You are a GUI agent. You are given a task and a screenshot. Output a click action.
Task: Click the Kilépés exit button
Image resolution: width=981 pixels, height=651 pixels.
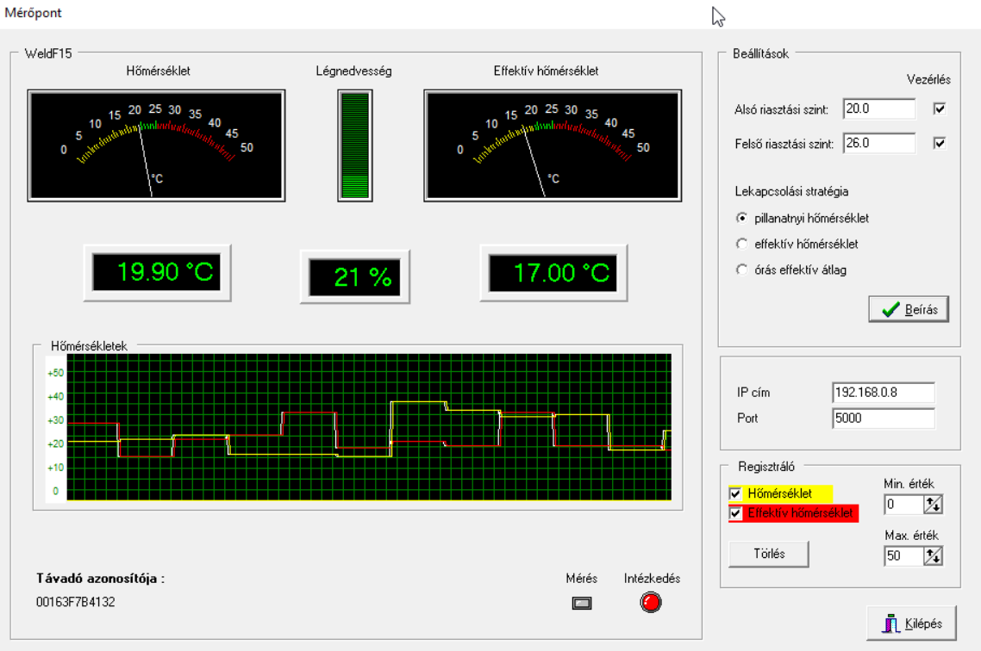click(911, 623)
